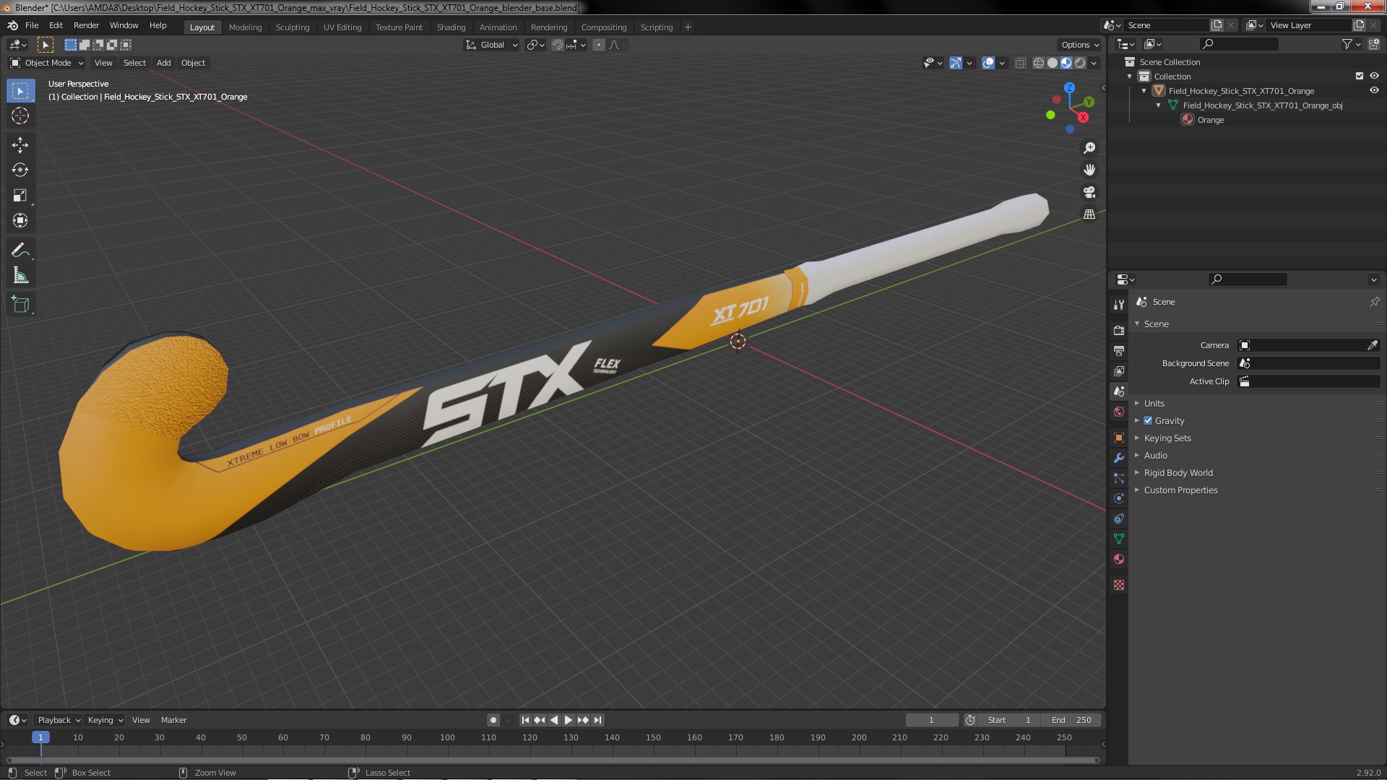Toggle X-Ray mode
Viewport: 1387px width, 780px height.
click(x=1020, y=63)
